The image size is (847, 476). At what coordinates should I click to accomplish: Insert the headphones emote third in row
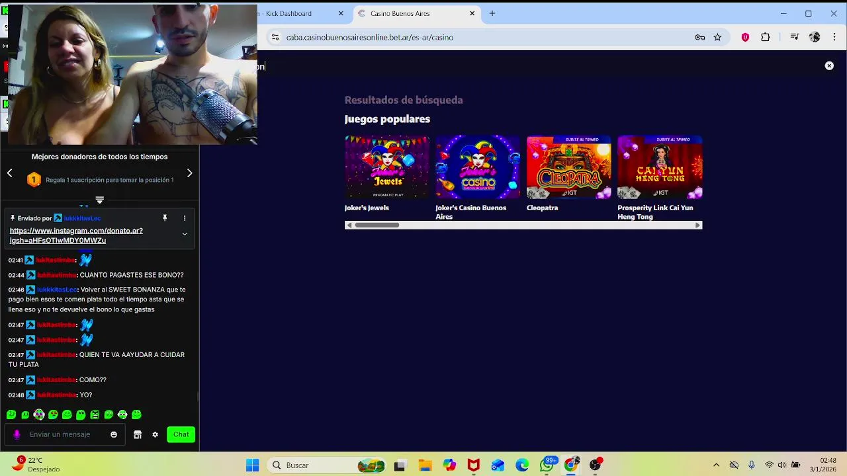39,415
